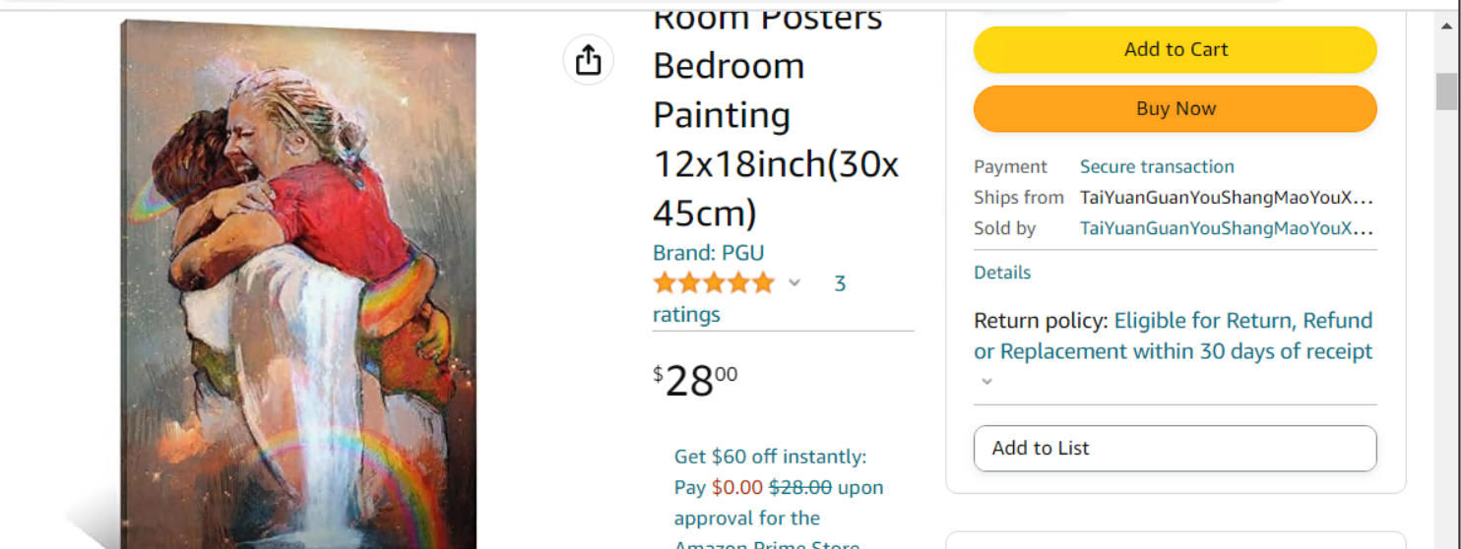Click the canvas painting product image

(x=300, y=285)
